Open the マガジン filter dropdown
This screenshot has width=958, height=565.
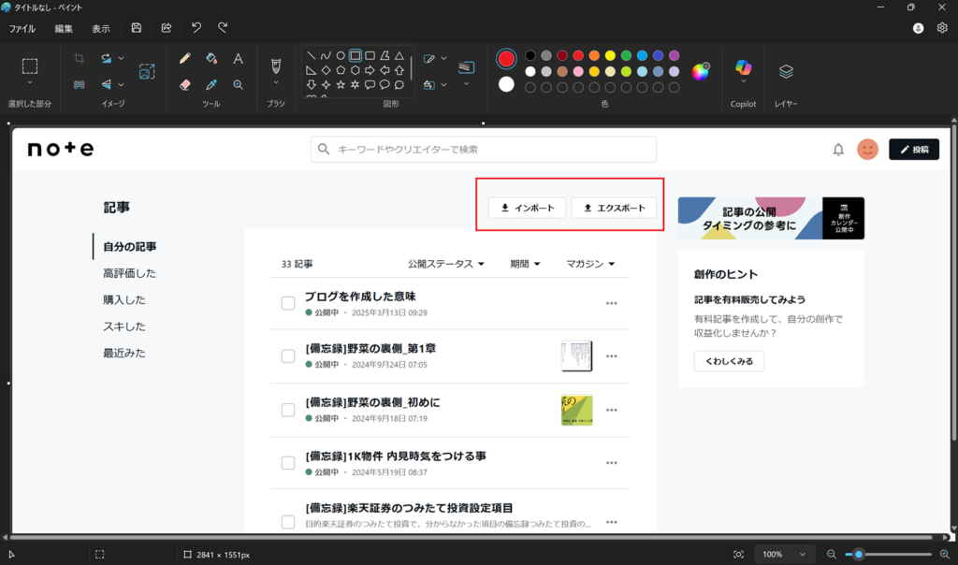pos(590,264)
